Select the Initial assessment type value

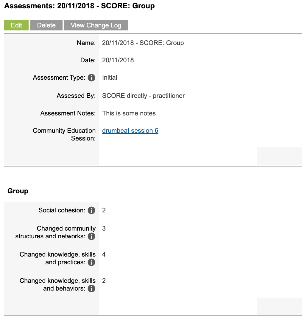click(x=110, y=78)
